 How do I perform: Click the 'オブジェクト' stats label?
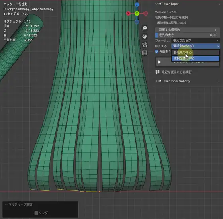12,22
